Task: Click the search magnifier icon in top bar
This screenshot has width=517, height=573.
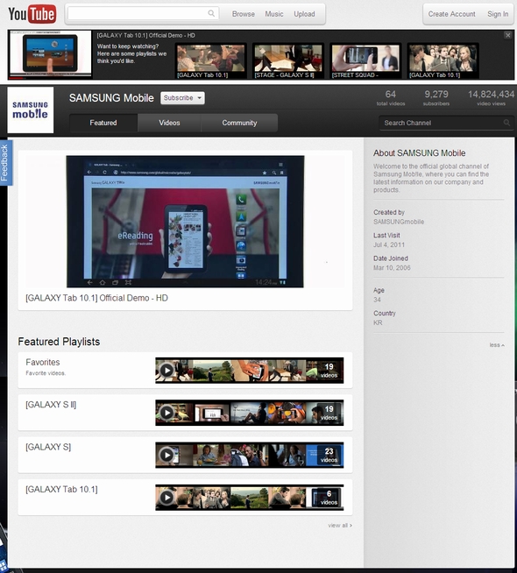Action: click(211, 13)
